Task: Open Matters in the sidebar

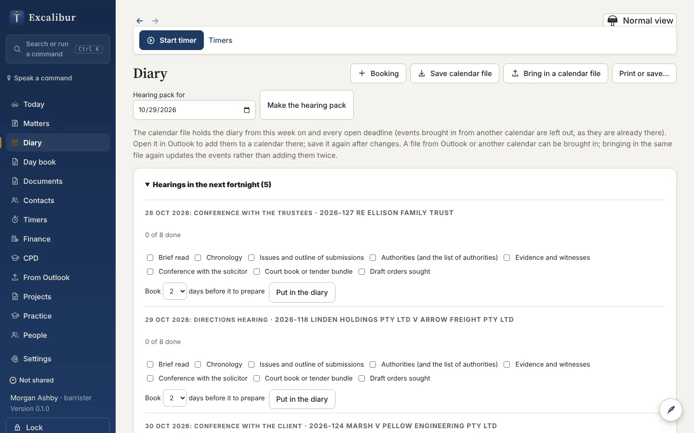Action: tap(58, 124)
